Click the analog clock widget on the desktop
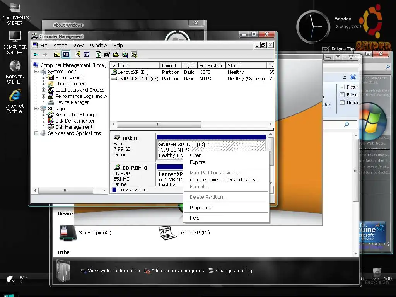The height and width of the screenshot is (297, 396). (313, 27)
